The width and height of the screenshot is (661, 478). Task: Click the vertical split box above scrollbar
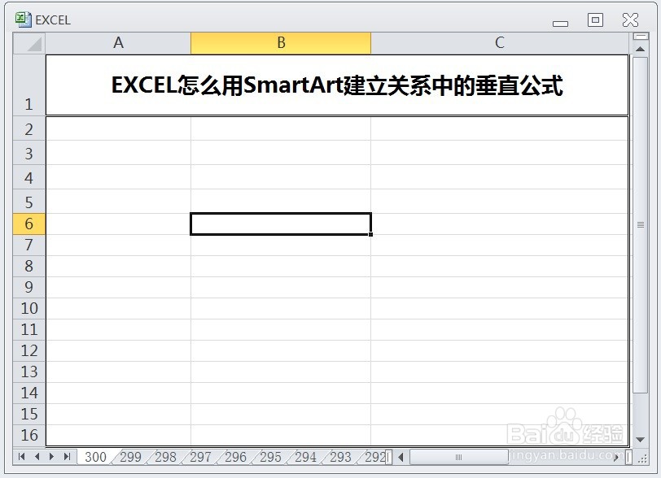click(641, 37)
